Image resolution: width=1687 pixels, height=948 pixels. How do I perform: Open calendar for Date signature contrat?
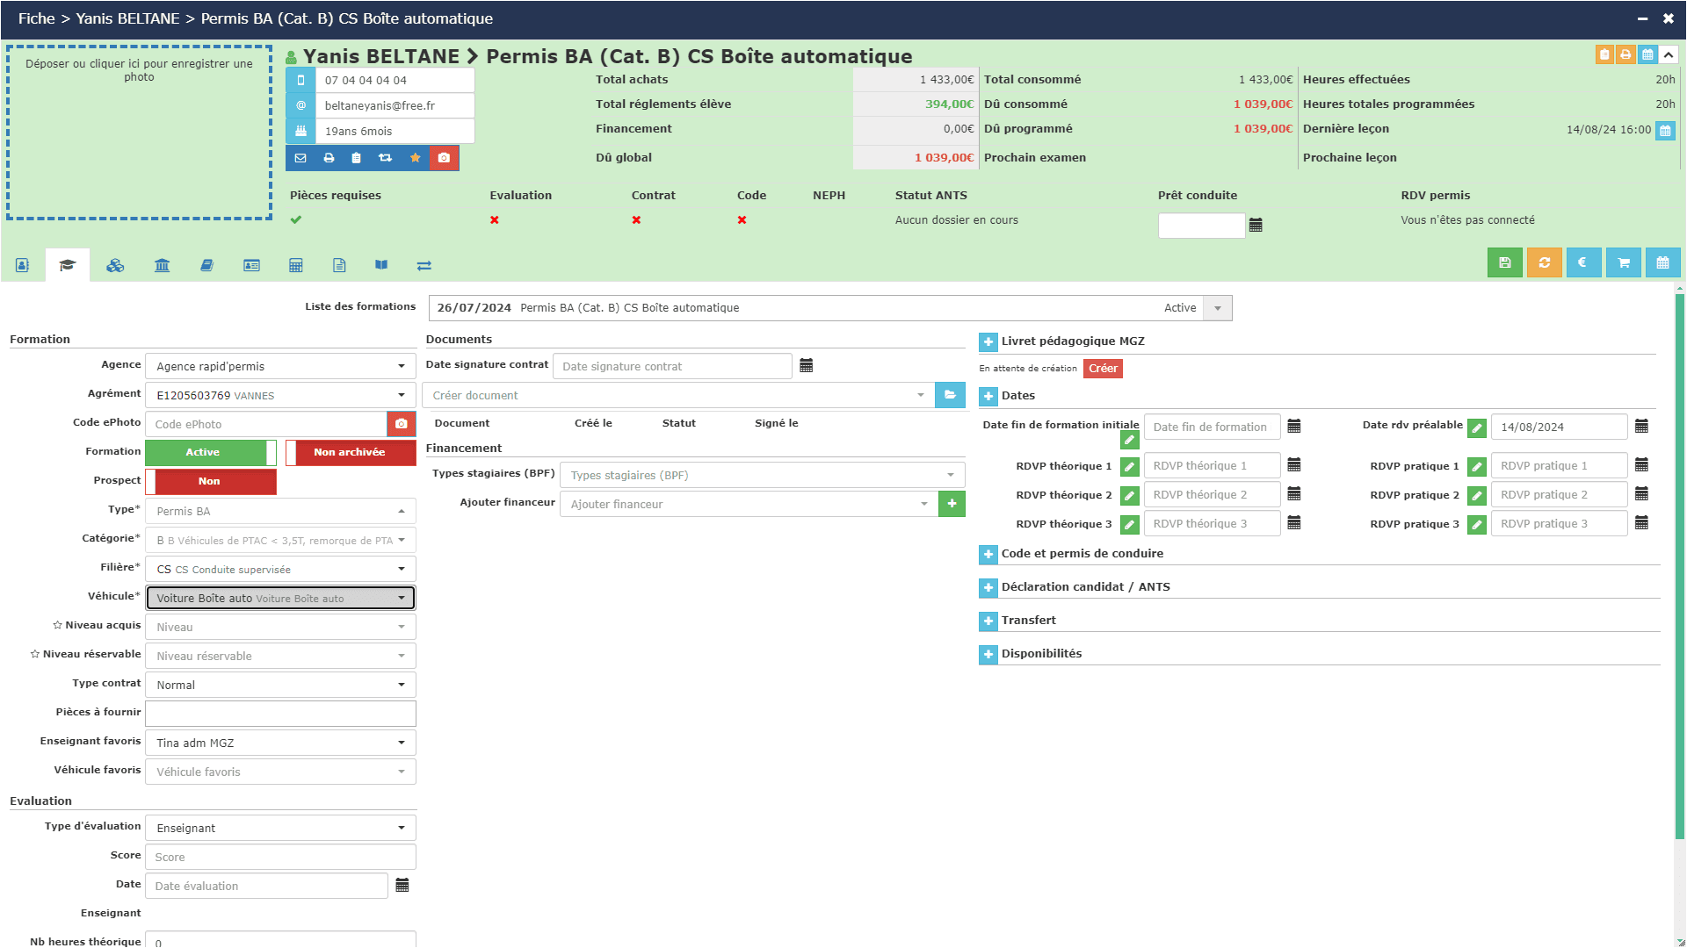806,365
